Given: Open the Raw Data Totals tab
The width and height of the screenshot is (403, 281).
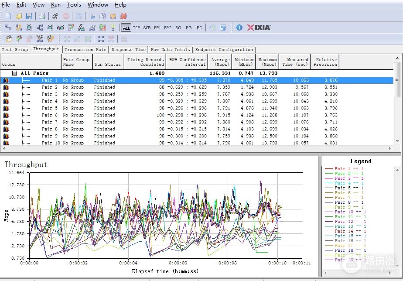Looking at the screenshot, I should (x=171, y=49).
